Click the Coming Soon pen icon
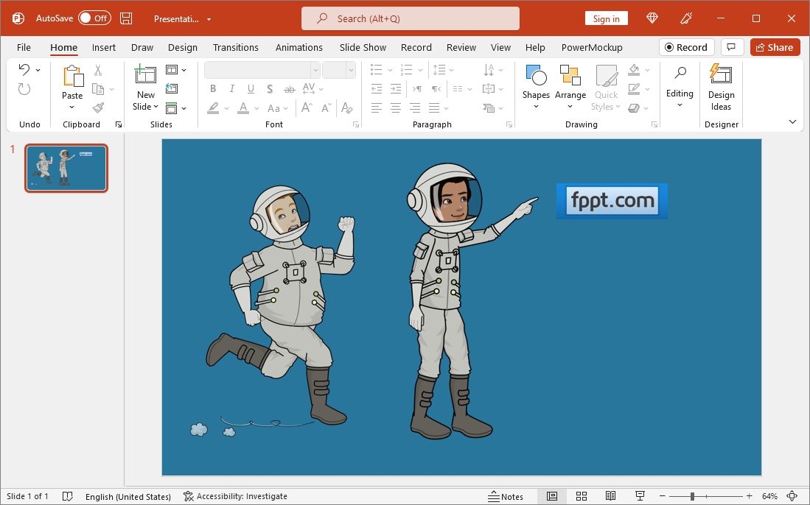This screenshot has height=505, width=810. click(x=686, y=18)
